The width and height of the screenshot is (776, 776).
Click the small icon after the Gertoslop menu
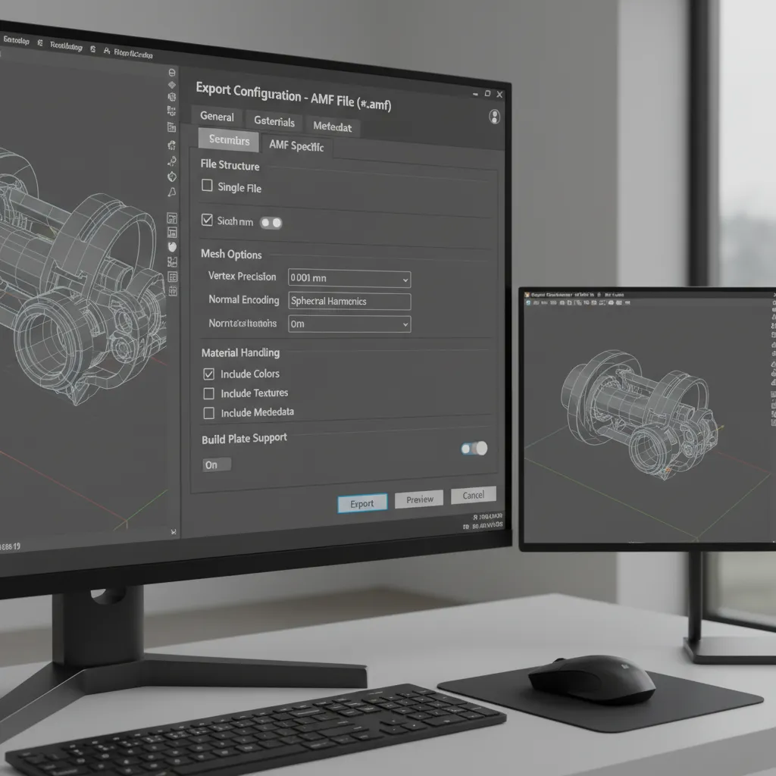(40, 43)
